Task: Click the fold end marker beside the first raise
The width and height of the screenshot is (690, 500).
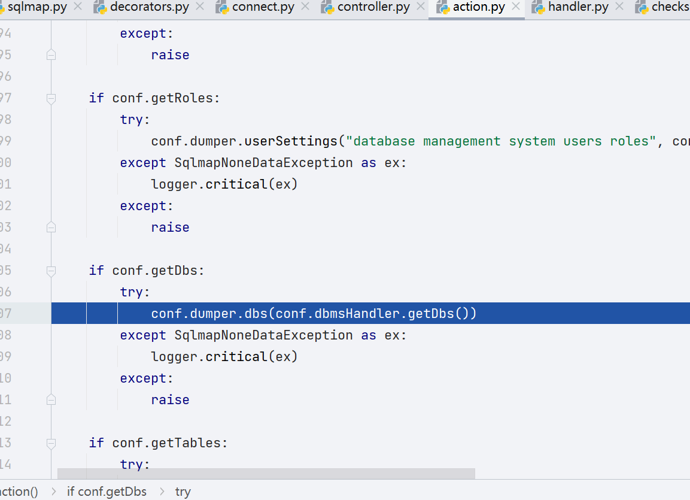Action: (x=51, y=54)
